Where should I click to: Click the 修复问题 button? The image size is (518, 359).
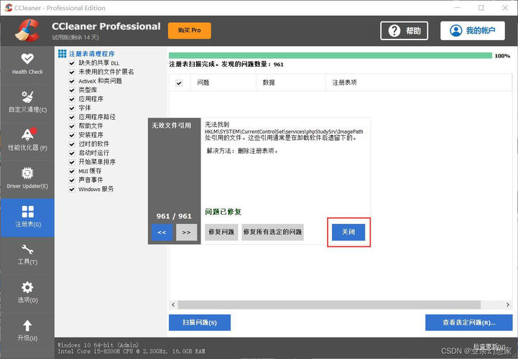[221, 232]
